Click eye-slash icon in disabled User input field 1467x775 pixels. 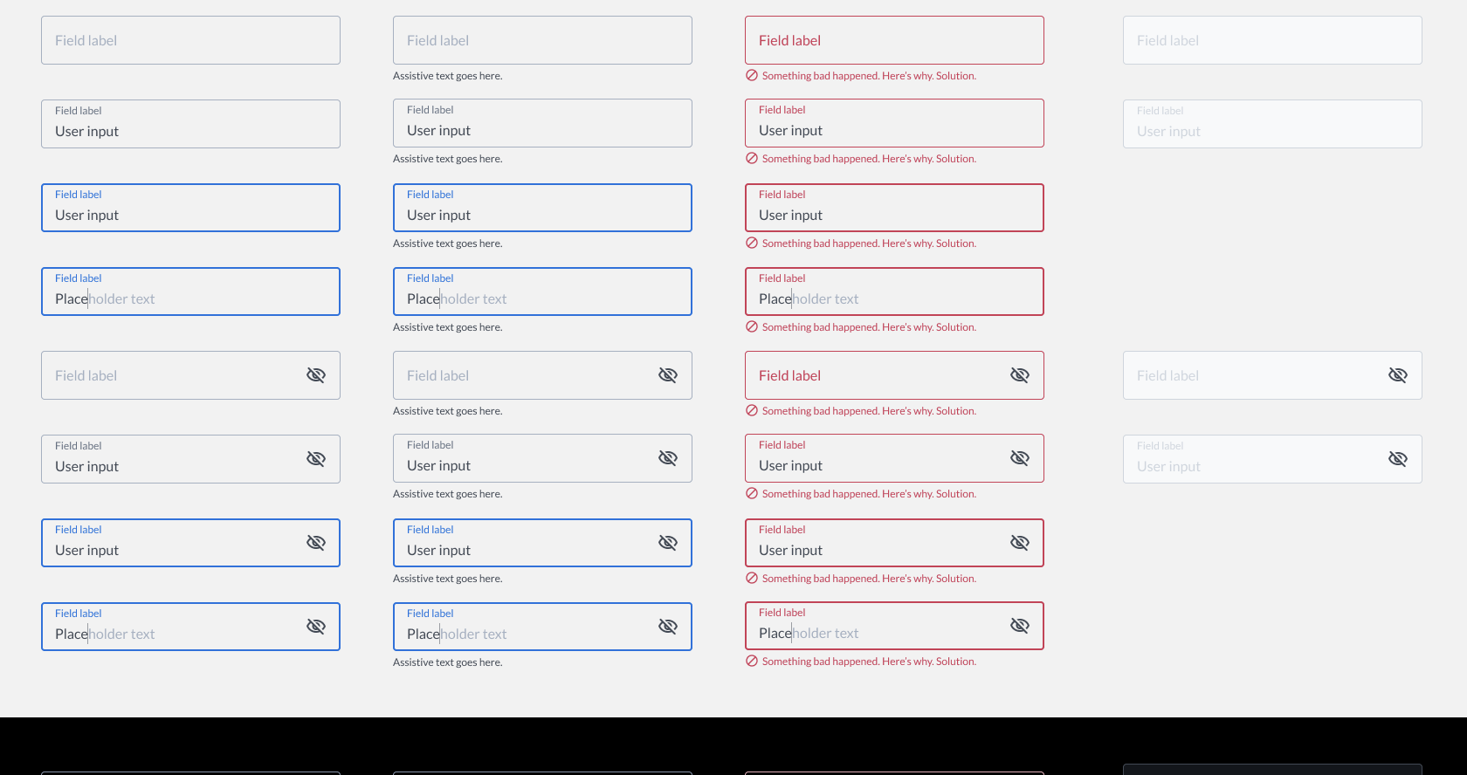pos(1397,459)
